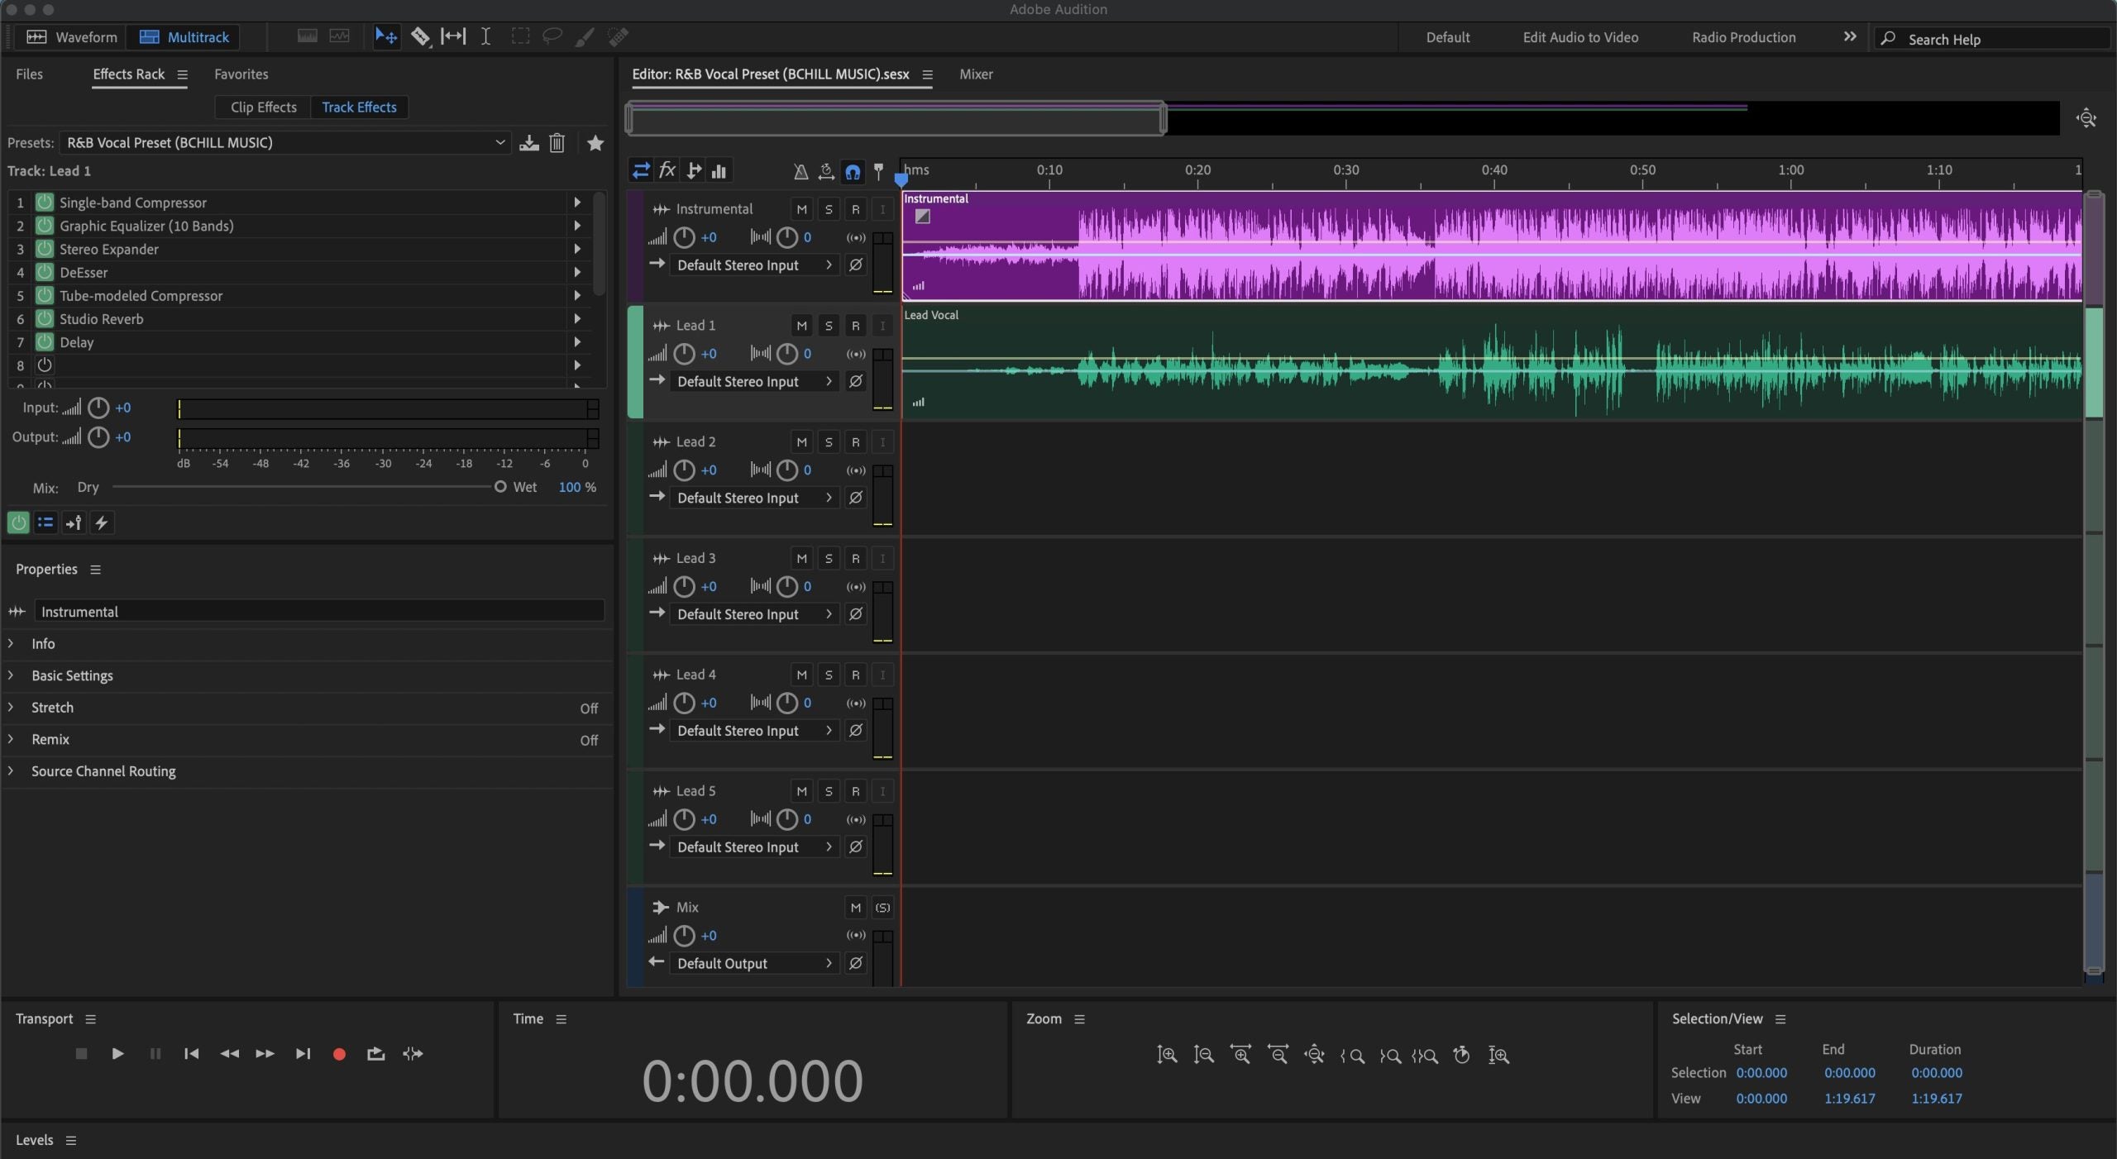The width and height of the screenshot is (2117, 1159).
Task: Save effects rack preset icon
Action: coord(529,143)
